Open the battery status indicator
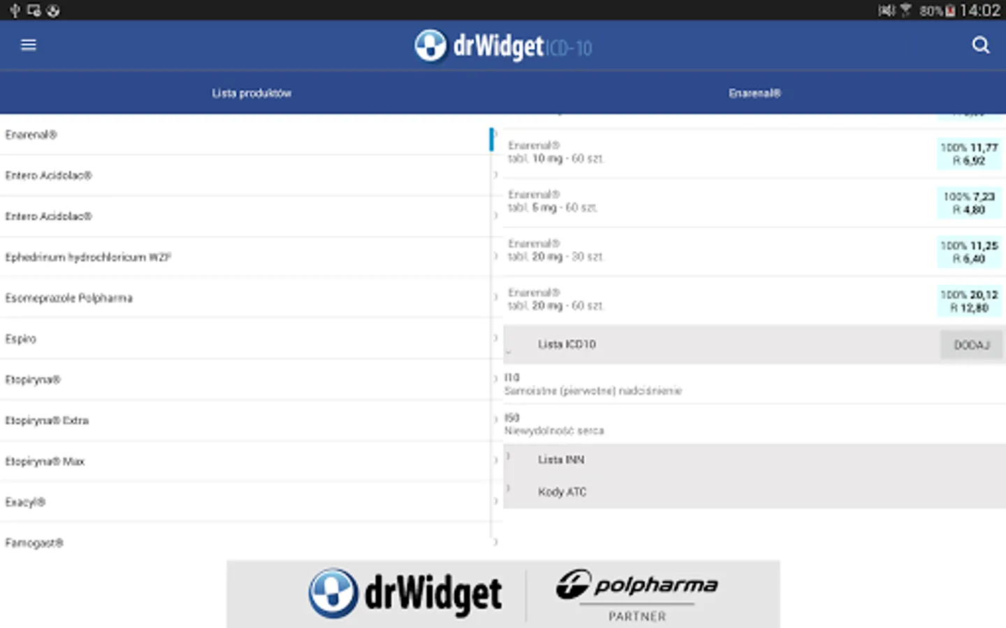The height and width of the screenshot is (628, 1006). [950, 10]
